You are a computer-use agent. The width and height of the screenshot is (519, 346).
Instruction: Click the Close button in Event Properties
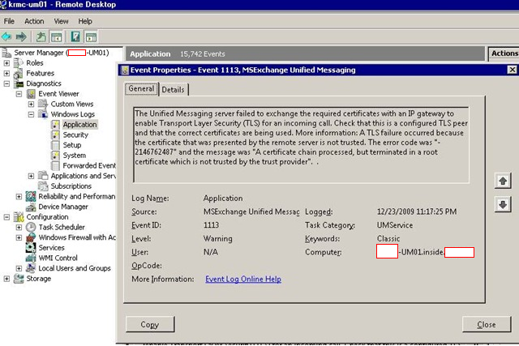[487, 324]
